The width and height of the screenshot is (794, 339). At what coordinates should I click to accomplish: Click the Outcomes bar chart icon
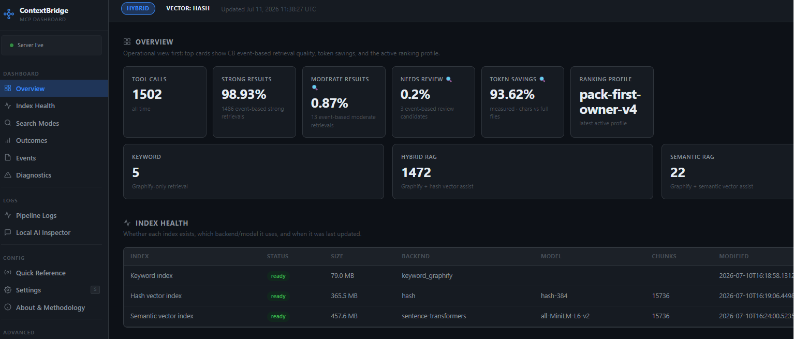pyautogui.click(x=8, y=140)
